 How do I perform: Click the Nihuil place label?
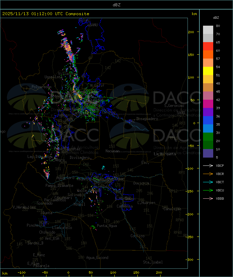(x=79, y=204)
